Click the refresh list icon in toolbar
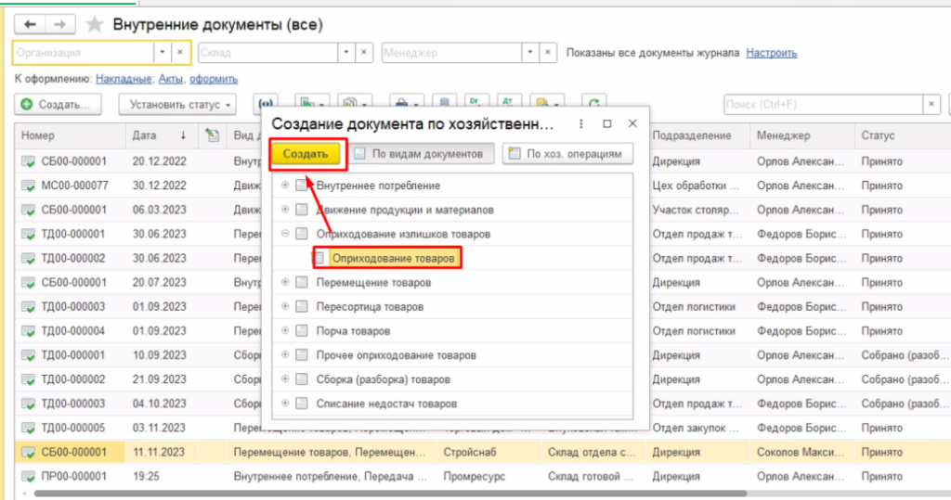Viewport: 951px width, 500px height. [593, 104]
